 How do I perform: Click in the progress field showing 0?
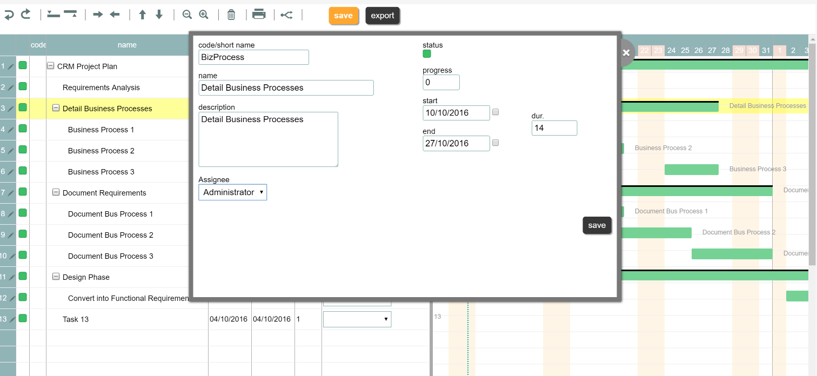coord(441,83)
